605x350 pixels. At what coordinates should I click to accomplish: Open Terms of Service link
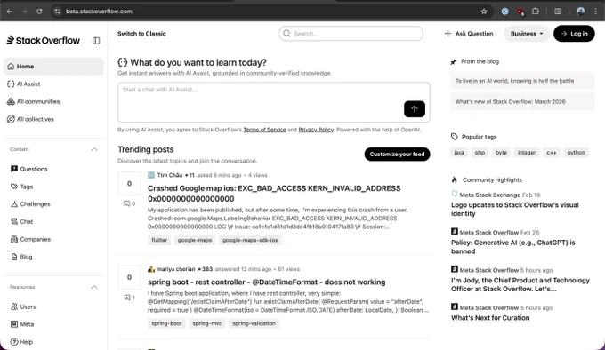tap(265, 130)
